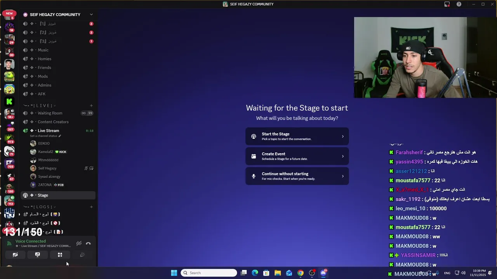Open Microsoft Edge from the taskbar

pyautogui.click(x=255, y=273)
